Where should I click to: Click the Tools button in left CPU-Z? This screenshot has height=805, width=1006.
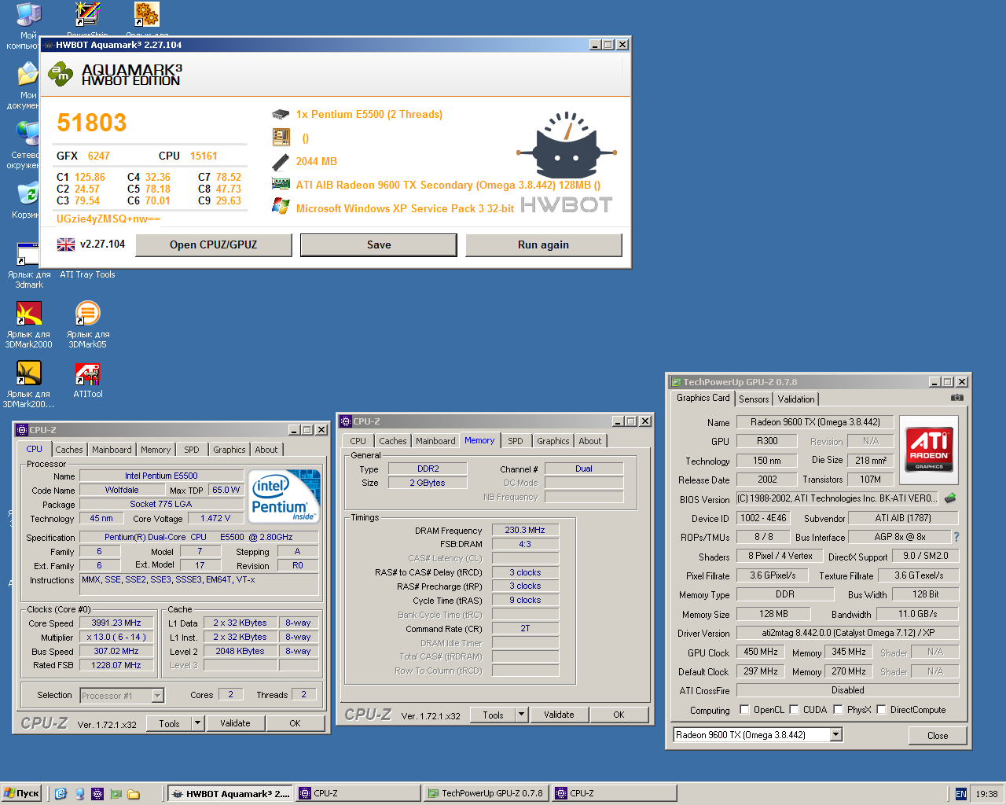170,723
